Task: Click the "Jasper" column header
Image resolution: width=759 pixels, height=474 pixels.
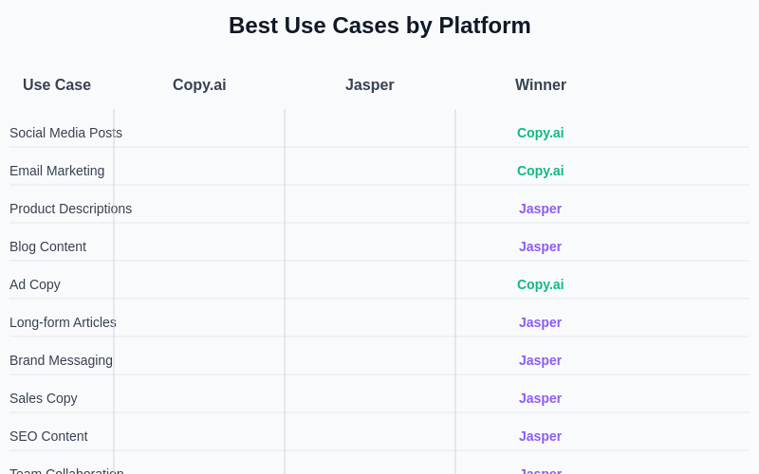Action: coord(369,85)
